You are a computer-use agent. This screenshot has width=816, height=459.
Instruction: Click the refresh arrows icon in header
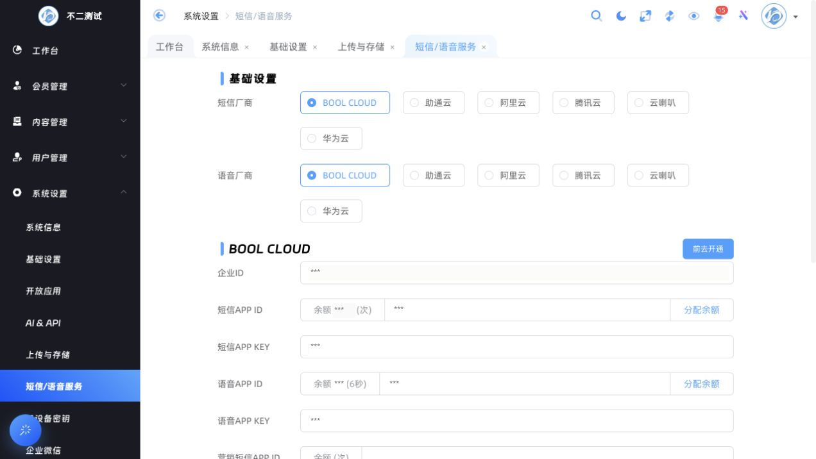(x=670, y=16)
